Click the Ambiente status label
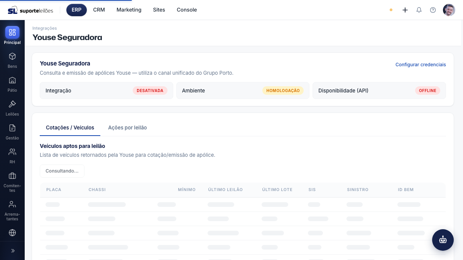 (193, 91)
